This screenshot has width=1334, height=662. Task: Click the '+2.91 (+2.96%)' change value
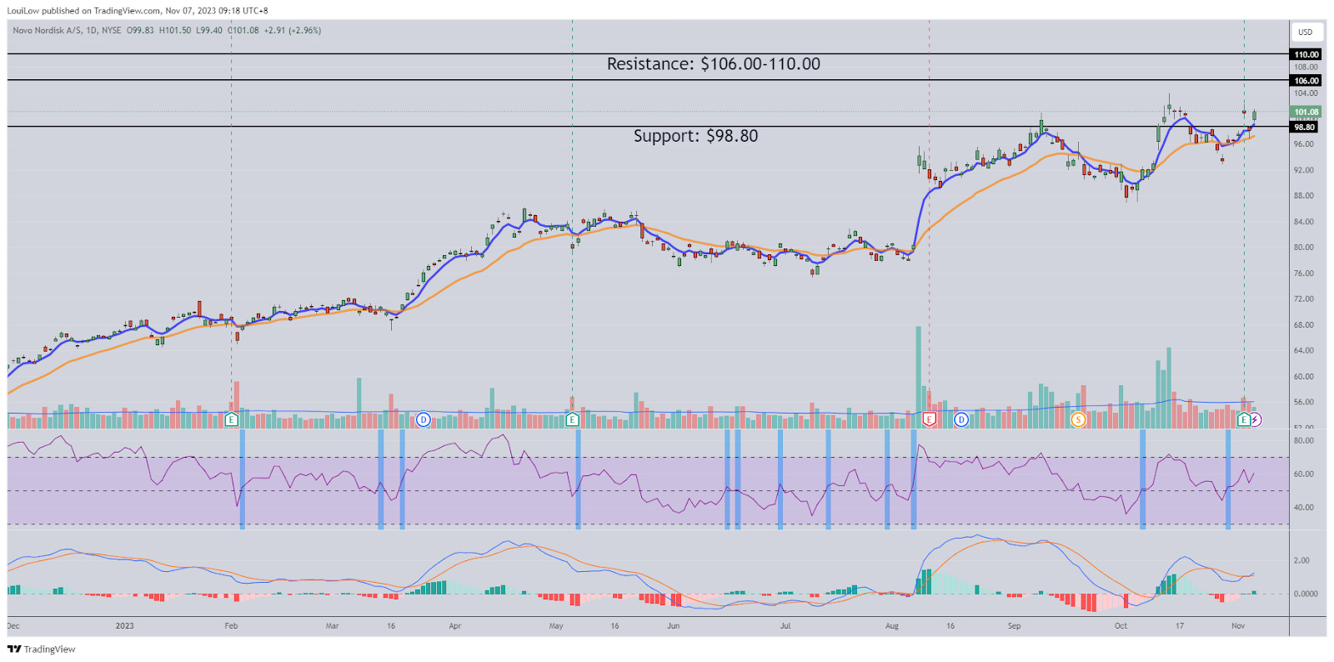[293, 30]
